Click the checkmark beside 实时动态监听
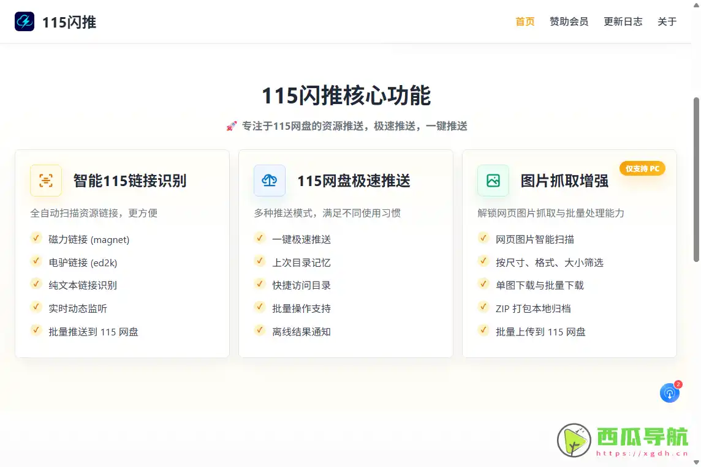This screenshot has height=467, width=701. coord(36,307)
